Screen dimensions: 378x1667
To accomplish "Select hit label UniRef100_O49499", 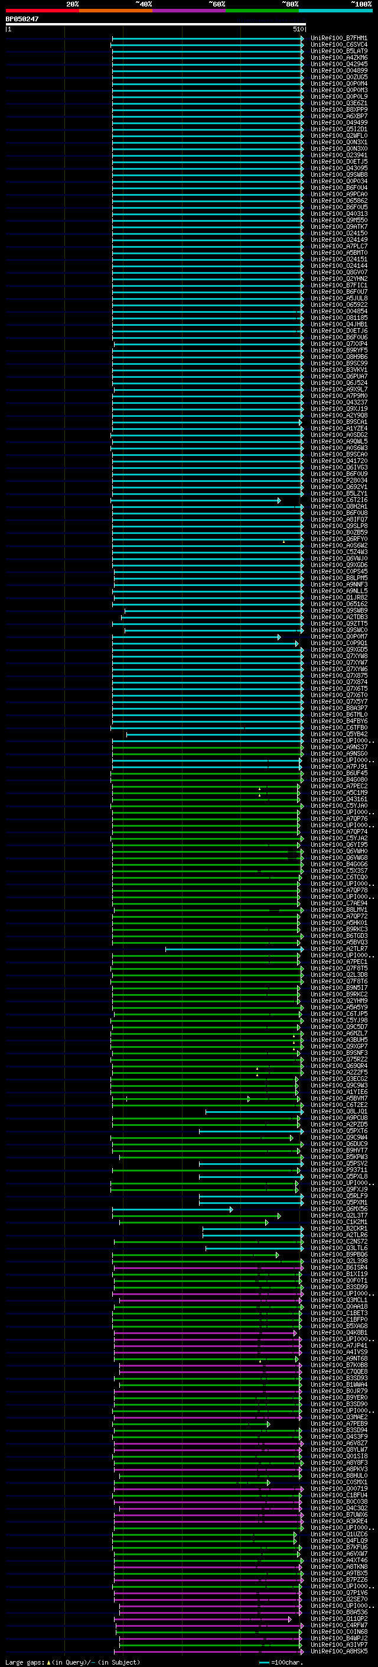I will pos(338,123).
